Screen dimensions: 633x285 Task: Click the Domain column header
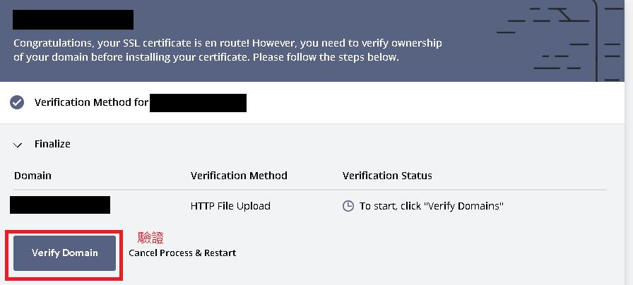[32, 175]
